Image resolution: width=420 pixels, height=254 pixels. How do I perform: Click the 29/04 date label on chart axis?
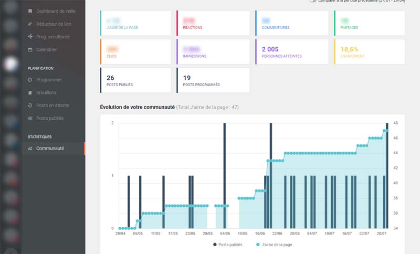[120, 234]
